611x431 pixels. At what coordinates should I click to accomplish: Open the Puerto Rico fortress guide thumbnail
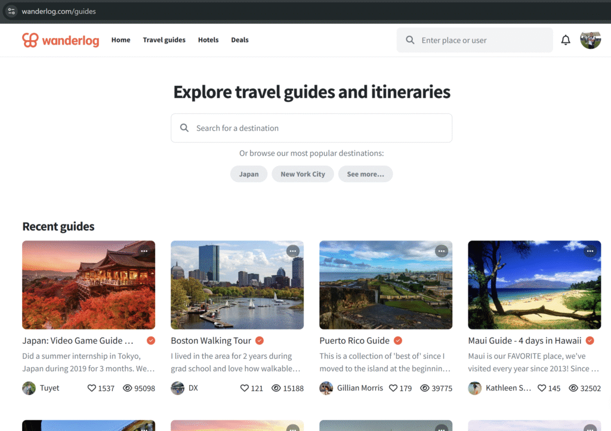pyautogui.click(x=386, y=285)
